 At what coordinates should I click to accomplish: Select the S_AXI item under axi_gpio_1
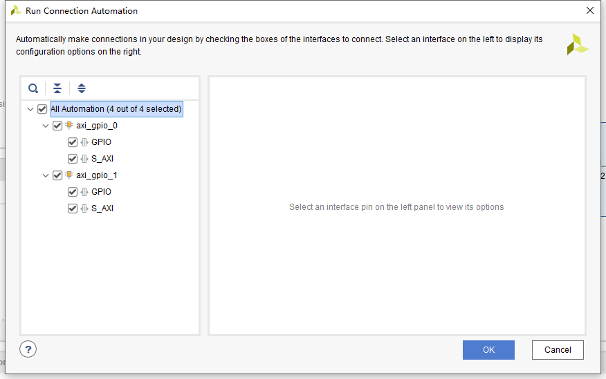point(102,208)
